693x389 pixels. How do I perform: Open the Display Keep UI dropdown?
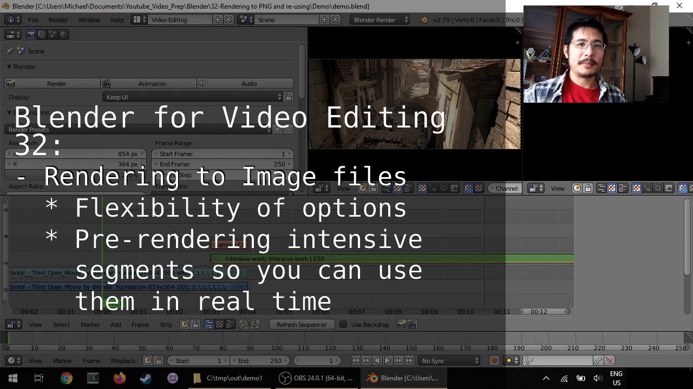[192, 97]
